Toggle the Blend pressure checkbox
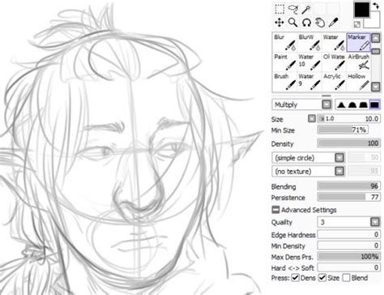This screenshot has width=384, height=295. click(x=346, y=278)
